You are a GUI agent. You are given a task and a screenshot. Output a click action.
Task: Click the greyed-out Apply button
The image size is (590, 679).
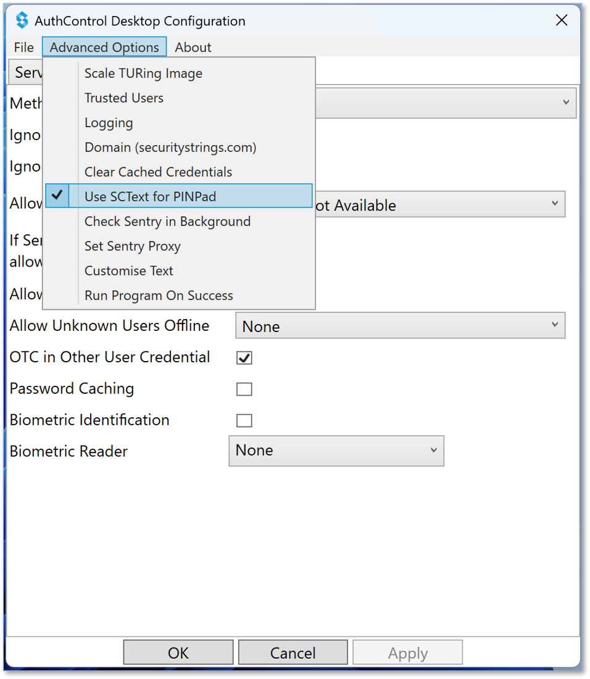(408, 652)
